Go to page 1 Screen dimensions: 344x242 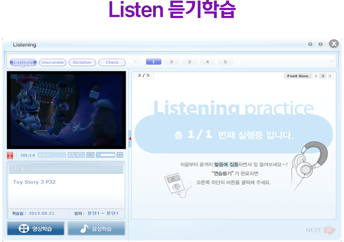tap(154, 62)
